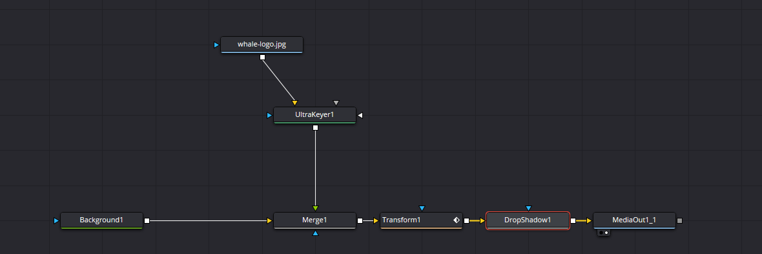
Task: Click UltraKeyer1's blue left mask arrow
Action: point(270,116)
